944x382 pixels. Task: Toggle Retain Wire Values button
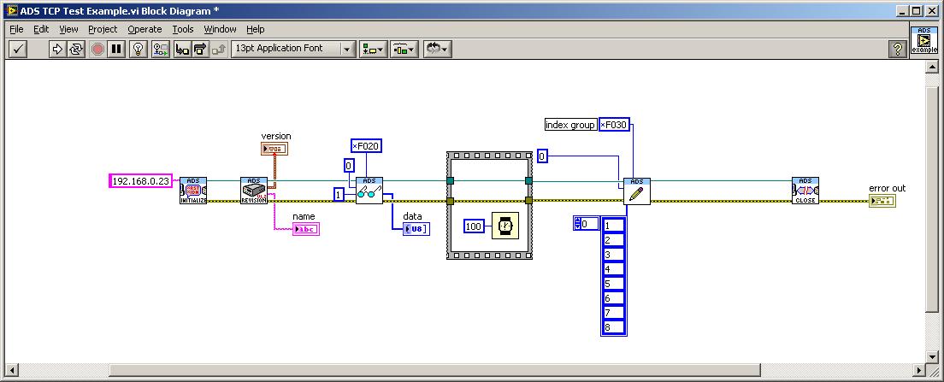[160, 49]
